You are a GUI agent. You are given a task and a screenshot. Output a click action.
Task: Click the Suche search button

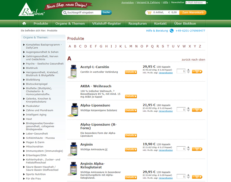[106, 12]
